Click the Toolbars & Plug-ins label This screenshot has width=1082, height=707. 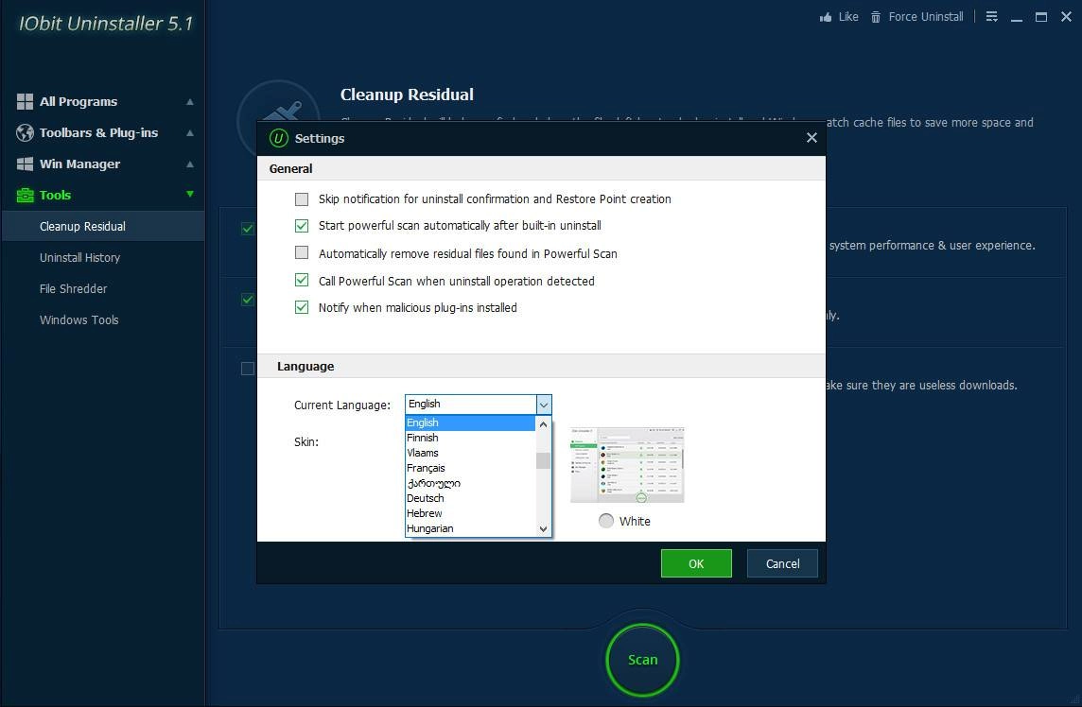(98, 132)
